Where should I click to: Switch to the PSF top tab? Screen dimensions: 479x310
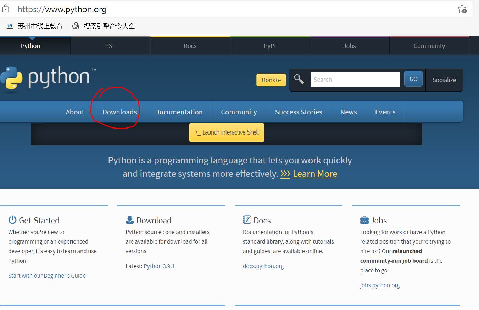coord(110,46)
